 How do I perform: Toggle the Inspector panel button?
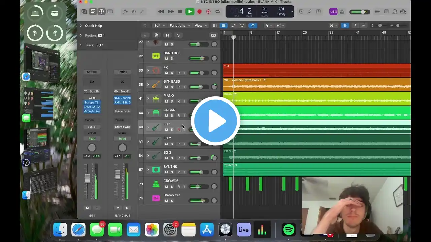(x=93, y=12)
